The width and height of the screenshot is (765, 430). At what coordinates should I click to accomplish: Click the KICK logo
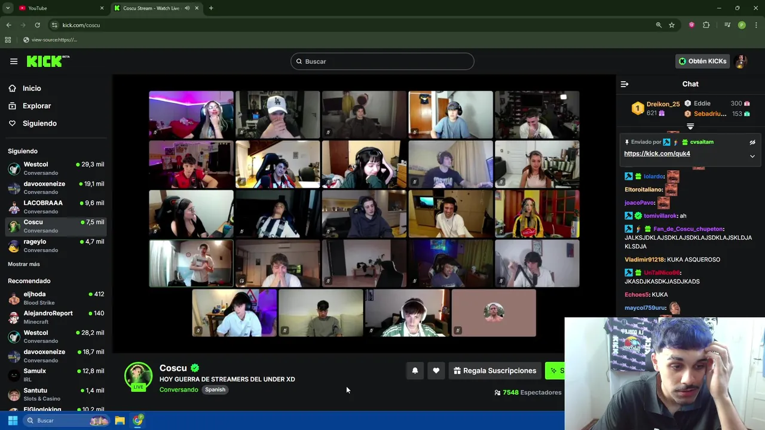48,61
